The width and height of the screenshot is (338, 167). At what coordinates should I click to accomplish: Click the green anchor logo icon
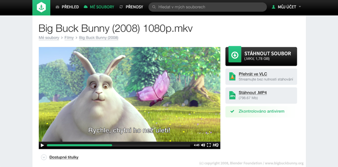coord(41,7)
